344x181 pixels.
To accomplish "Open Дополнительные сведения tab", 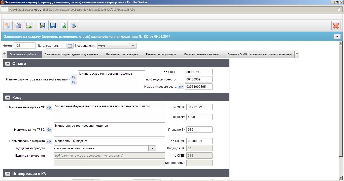I will pos(202,54).
